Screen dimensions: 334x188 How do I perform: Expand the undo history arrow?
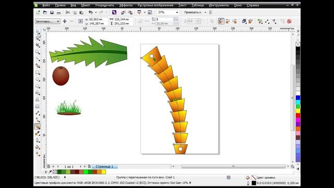pyautogui.click(x=96, y=13)
